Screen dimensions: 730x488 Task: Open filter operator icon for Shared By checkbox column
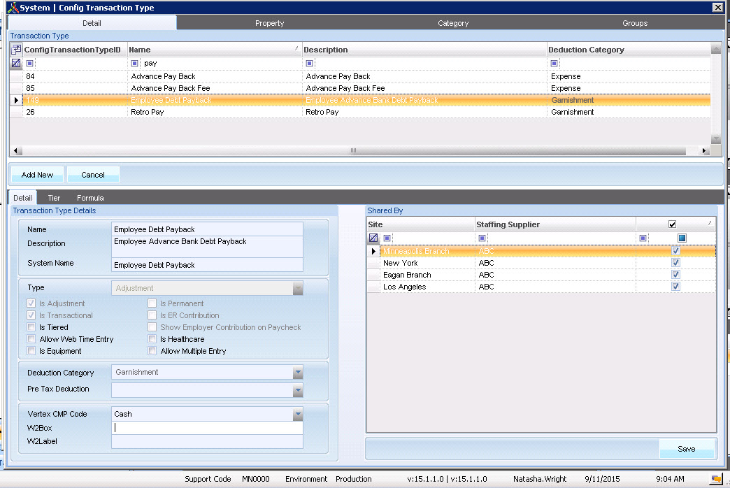pyautogui.click(x=643, y=238)
